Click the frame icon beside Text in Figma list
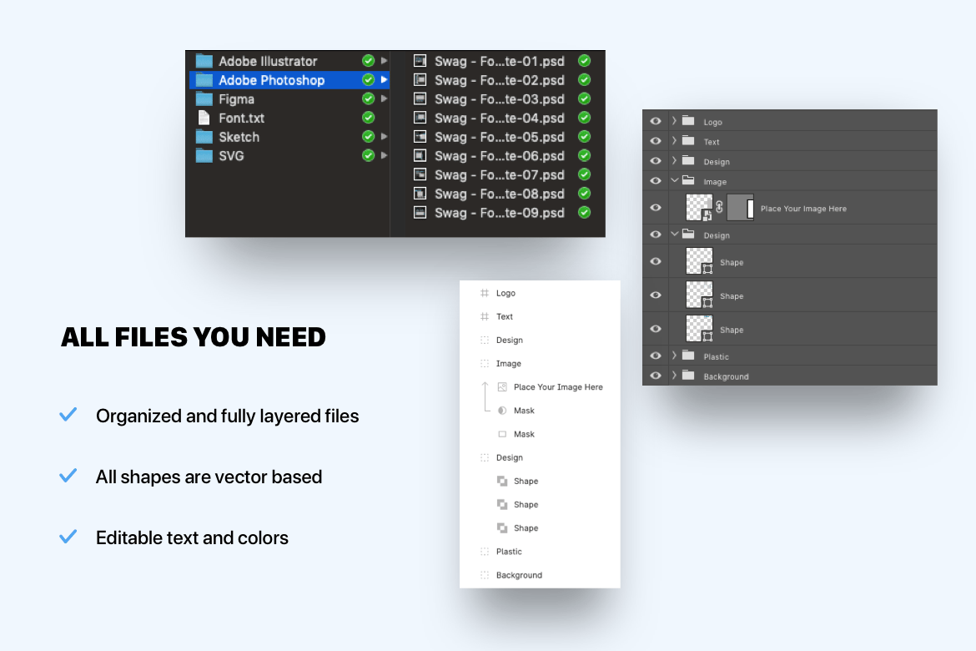976x651 pixels. 485,316
